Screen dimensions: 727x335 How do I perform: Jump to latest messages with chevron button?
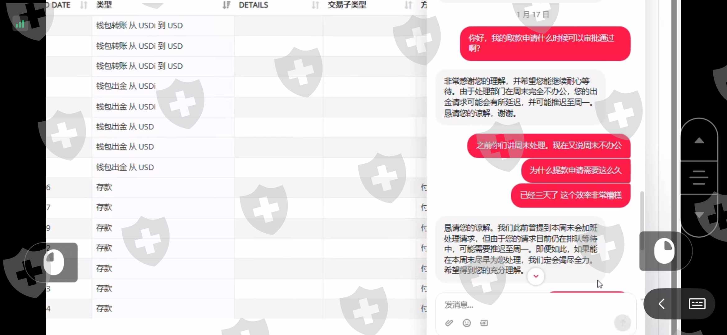click(x=536, y=276)
